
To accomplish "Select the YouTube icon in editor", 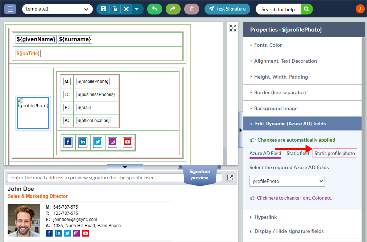I will (127, 142).
